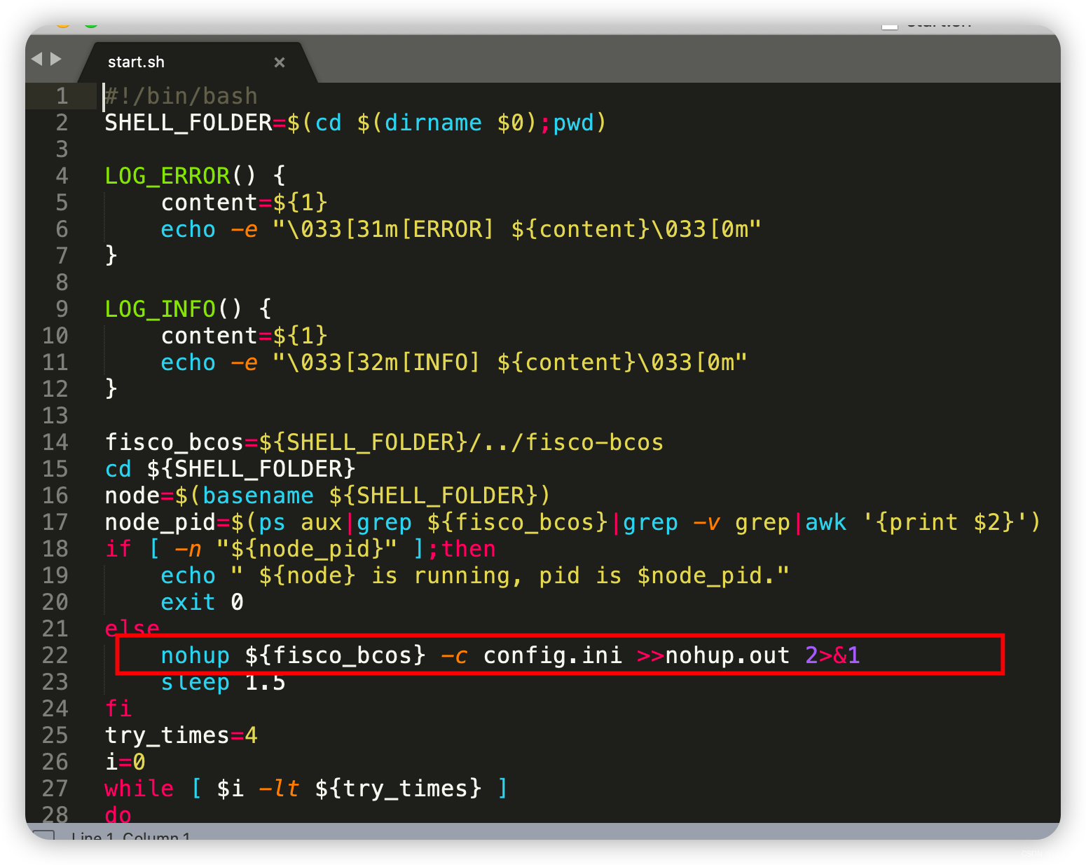Click -lt operator on line 27
Screen dimensions: 1086x865
(x=280, y=789)
